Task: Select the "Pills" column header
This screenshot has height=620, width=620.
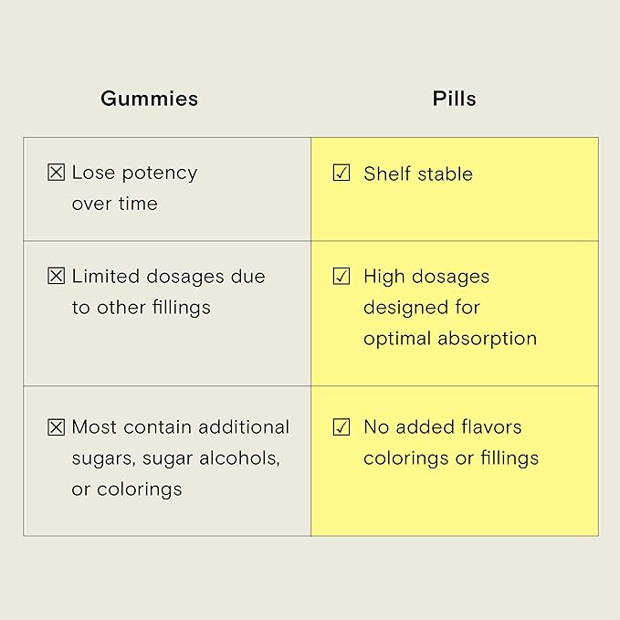Action: (x=454, y=99)
